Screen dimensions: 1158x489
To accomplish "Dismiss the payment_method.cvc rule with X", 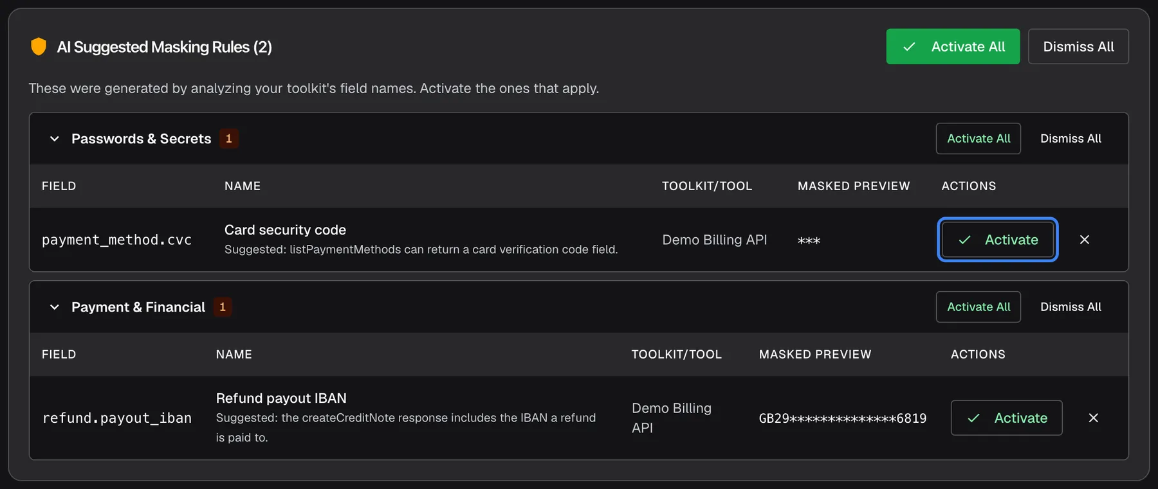I will pyautogui.click(x=1085, y=240).
